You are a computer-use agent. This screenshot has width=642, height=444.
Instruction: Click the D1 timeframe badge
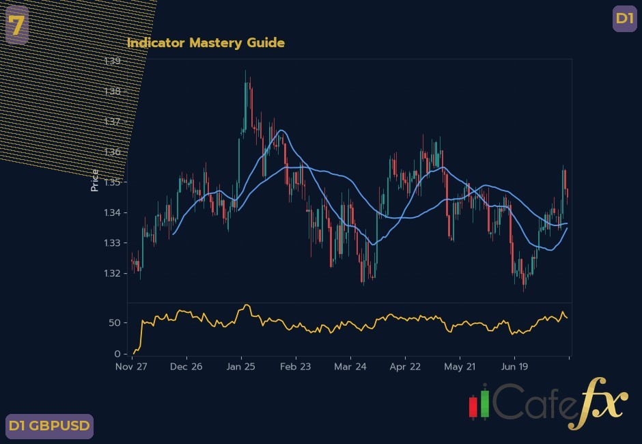(624, 18)
